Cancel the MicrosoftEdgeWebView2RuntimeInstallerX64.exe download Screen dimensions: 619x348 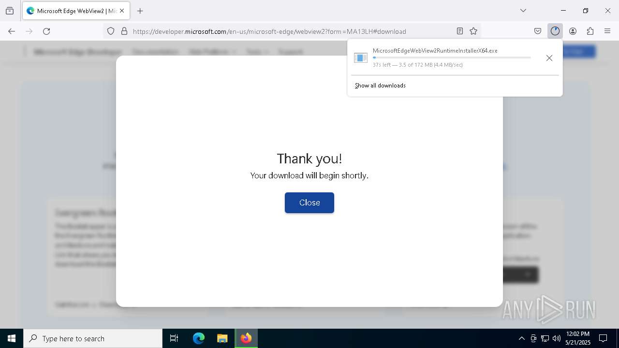coord(549,58)
